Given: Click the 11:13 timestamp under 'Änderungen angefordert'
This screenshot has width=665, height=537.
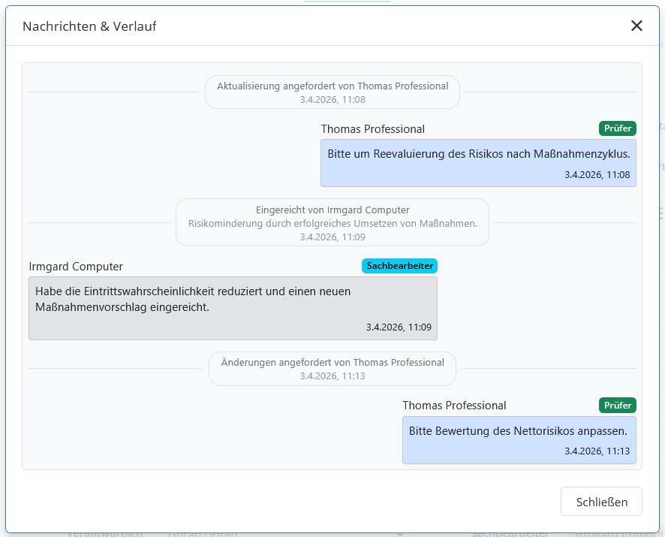Looking at the screenshot, I should [x=332, y=376].
